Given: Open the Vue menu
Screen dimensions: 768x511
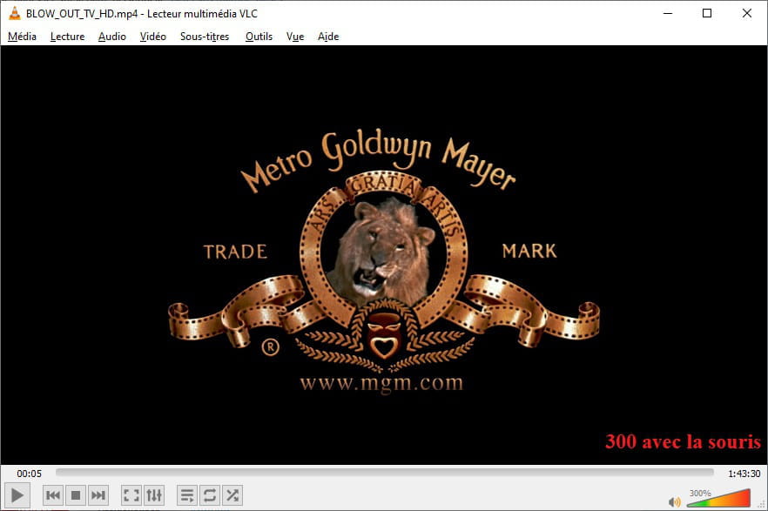Looking at the screenshot, I should [295, 37].
